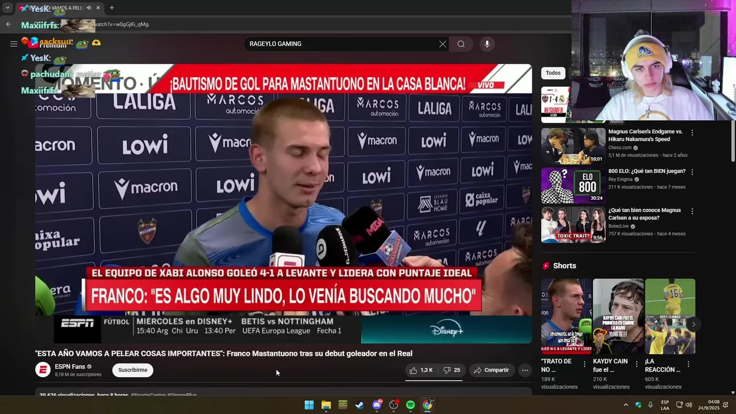This screenshot has width=736, height=414.
Task: Switch the ESP LAA keyboard language indicator
Action: coord(665,405)
